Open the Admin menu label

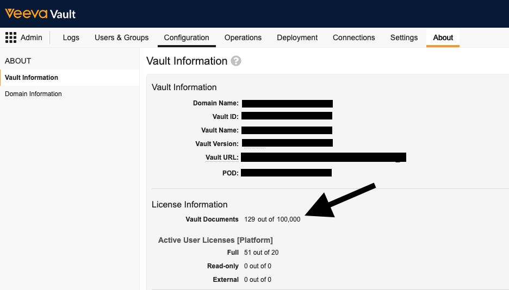tap(31, 37)
